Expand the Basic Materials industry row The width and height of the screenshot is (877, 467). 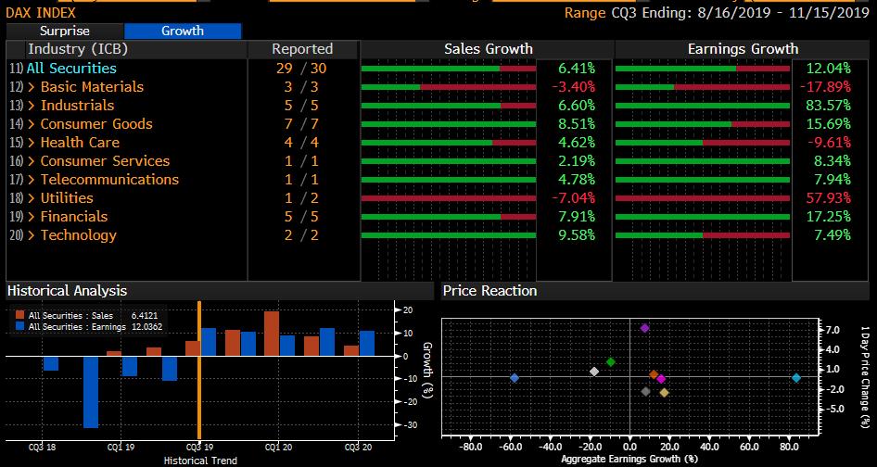click(x=92, y=86)
